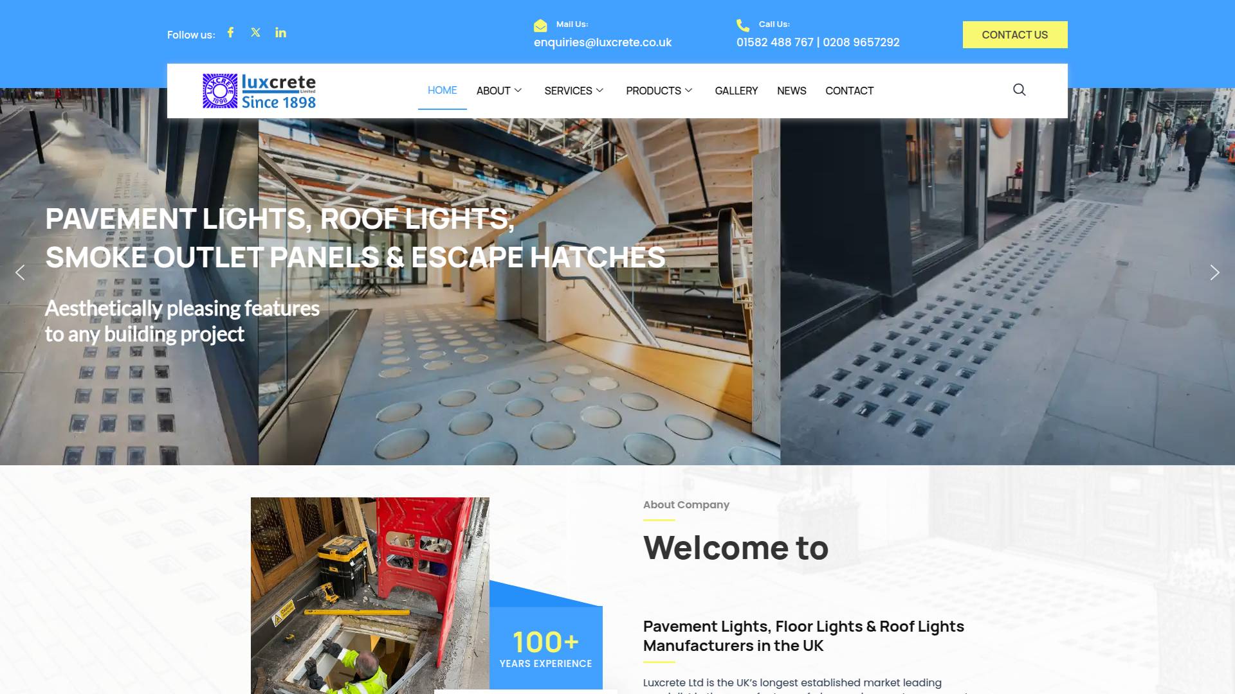Screen dimensions: 1235x694
Task: Click the 'Luxcrete Ltd is the UK's longest' paragraph
Action: tap(804, 687)
